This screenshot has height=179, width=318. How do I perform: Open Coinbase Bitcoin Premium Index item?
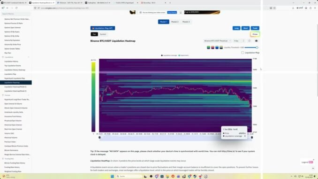pos(16,146)
